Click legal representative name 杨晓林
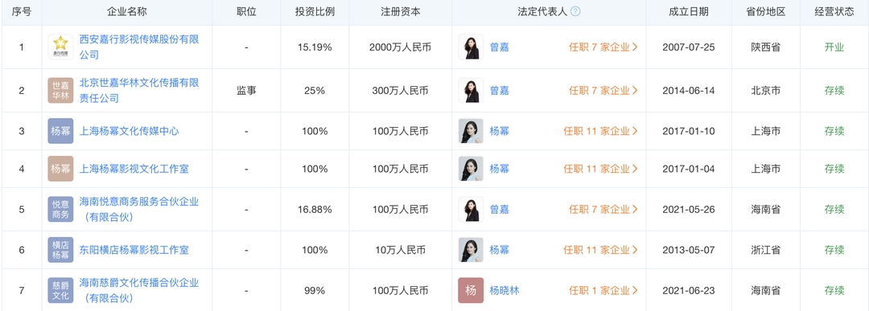The image size is (869, 311). (505, 291)
